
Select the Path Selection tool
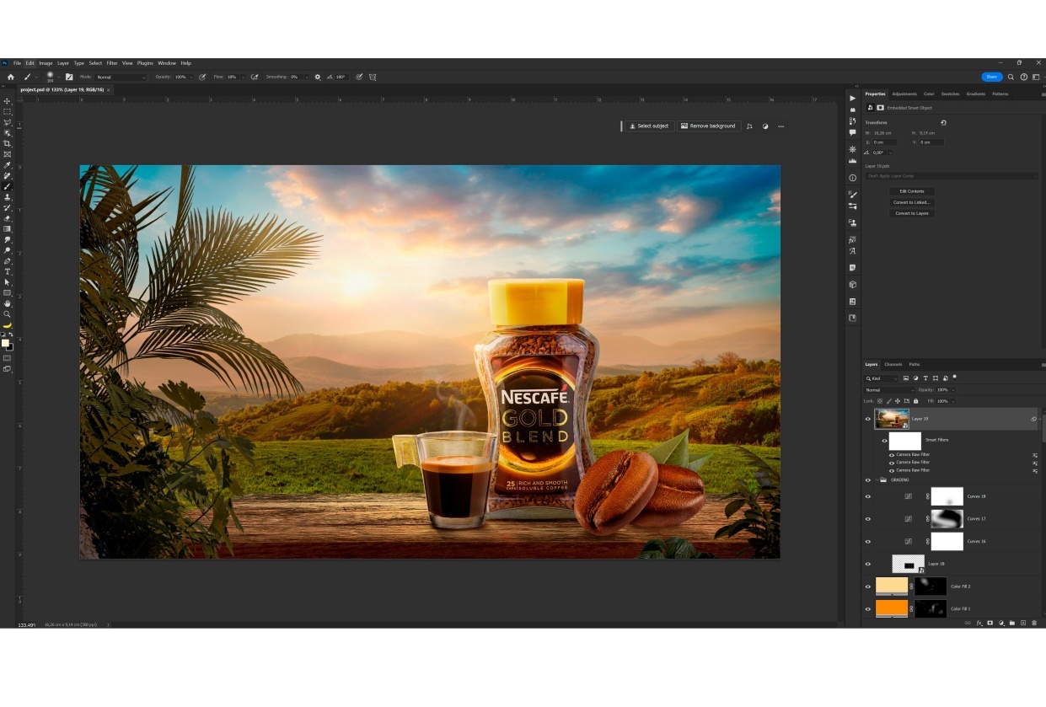[8, 282]
